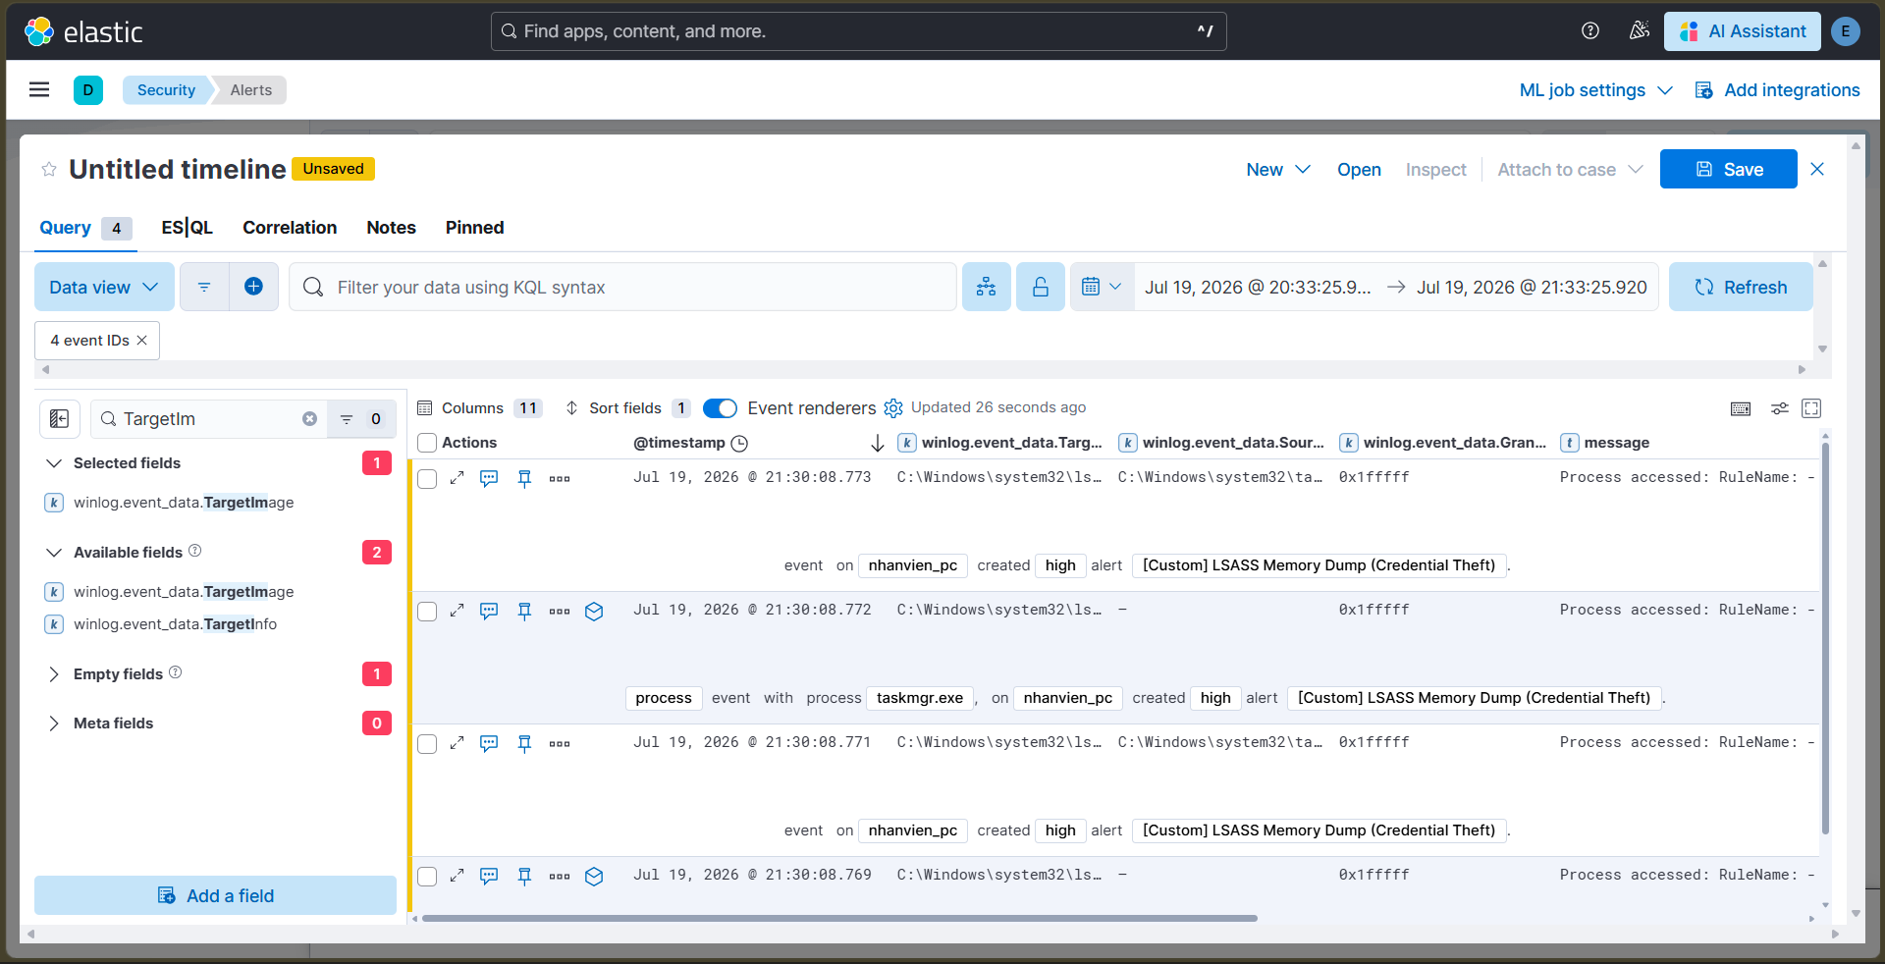Open the Notes tab
This screenshot has width=1885, height=964.
(x=391, y=228)
